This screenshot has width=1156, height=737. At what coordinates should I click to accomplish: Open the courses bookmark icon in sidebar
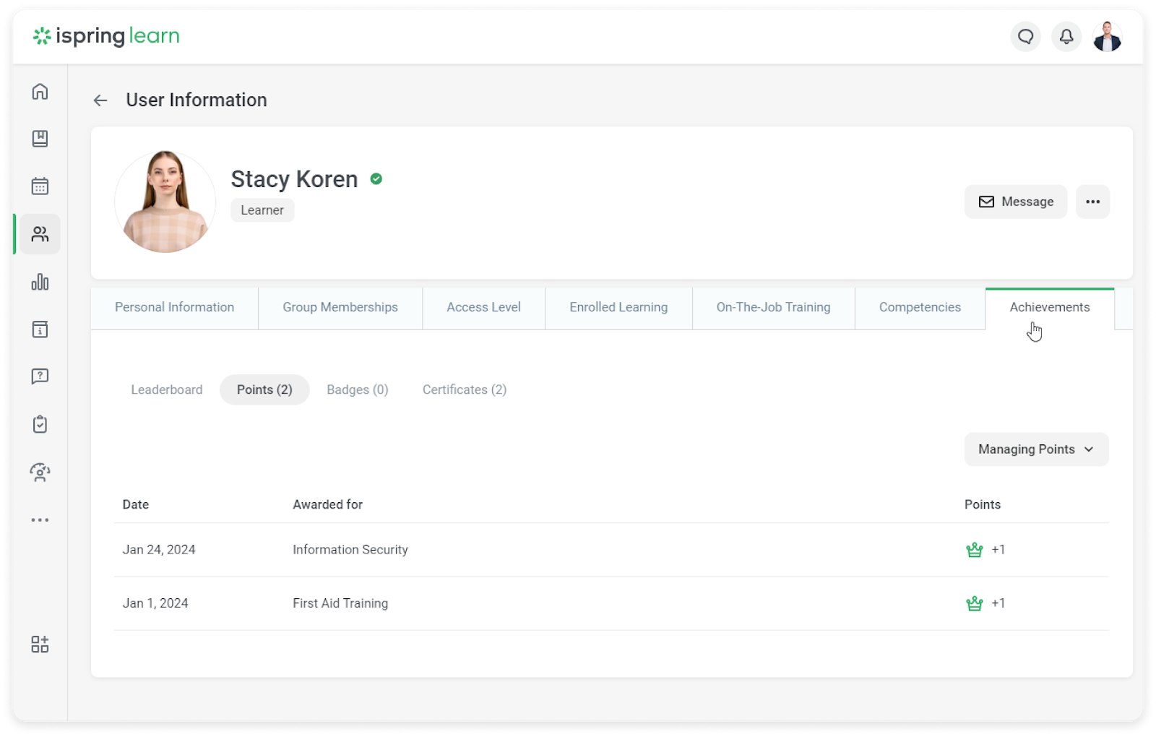coord(40,139)
